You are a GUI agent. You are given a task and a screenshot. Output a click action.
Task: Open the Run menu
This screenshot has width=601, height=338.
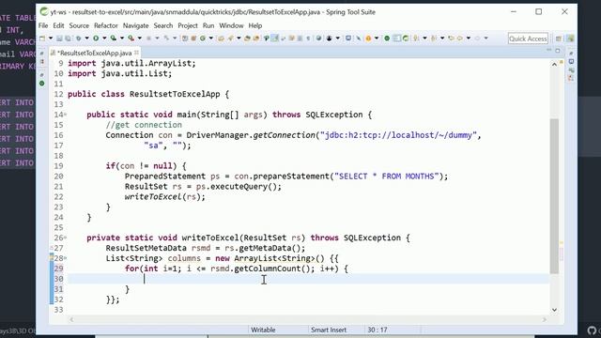(208, 25)
